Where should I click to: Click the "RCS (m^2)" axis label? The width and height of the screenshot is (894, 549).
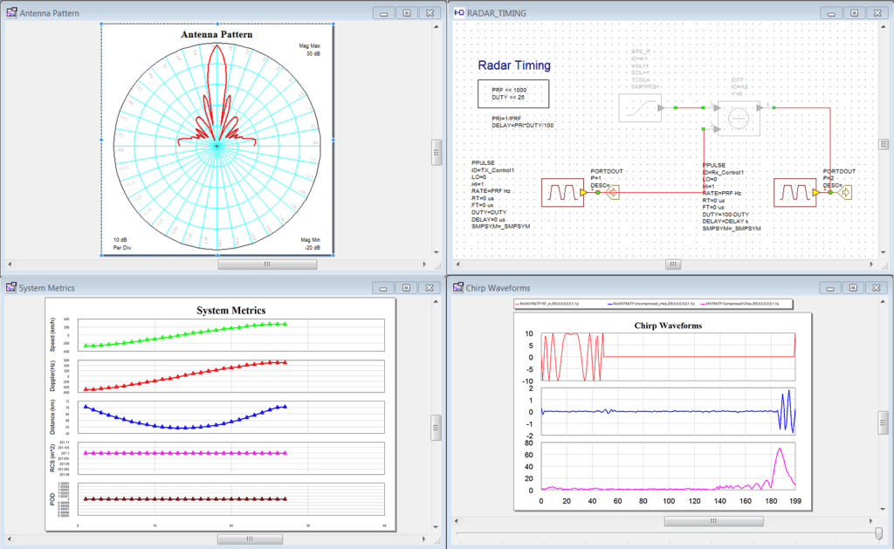(x=52, y=458)
